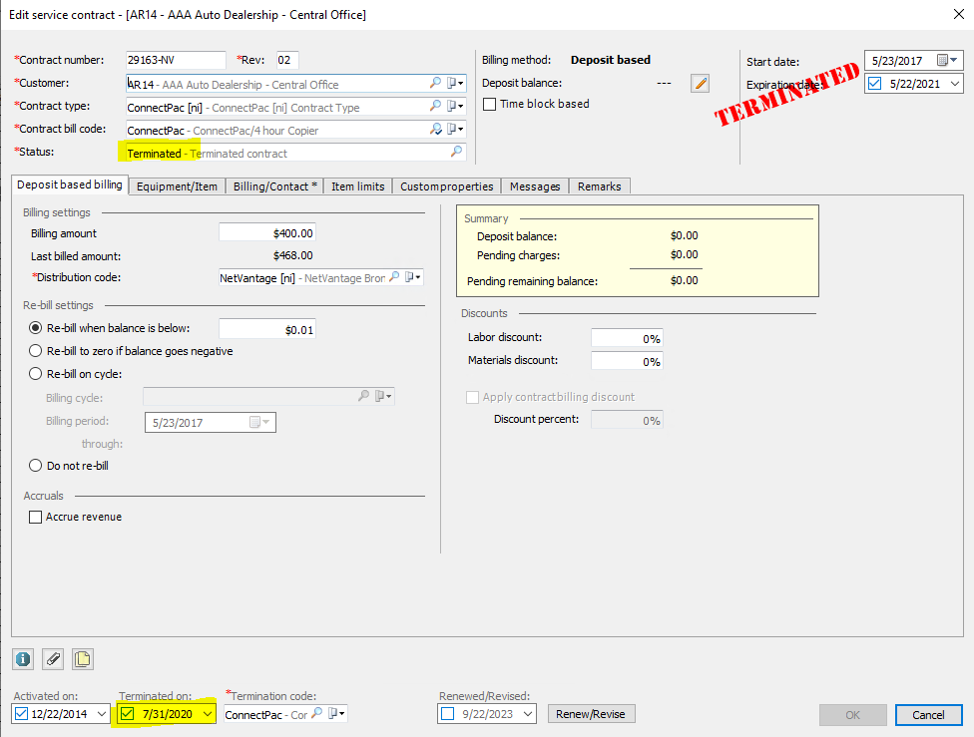Click the Termination code search magnifier icon
The image size is (974, 737).
click(316, 713)
